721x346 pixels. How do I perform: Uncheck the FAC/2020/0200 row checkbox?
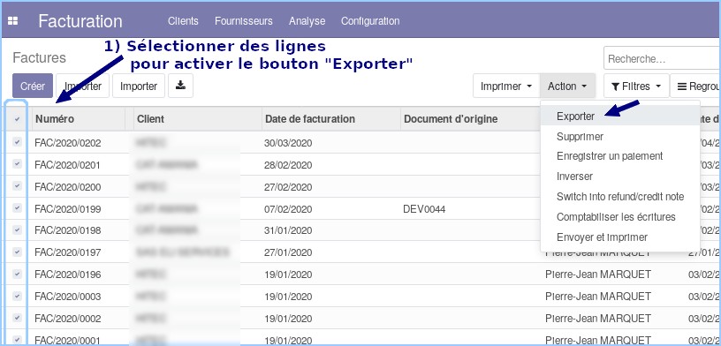(x=17, y=186)
